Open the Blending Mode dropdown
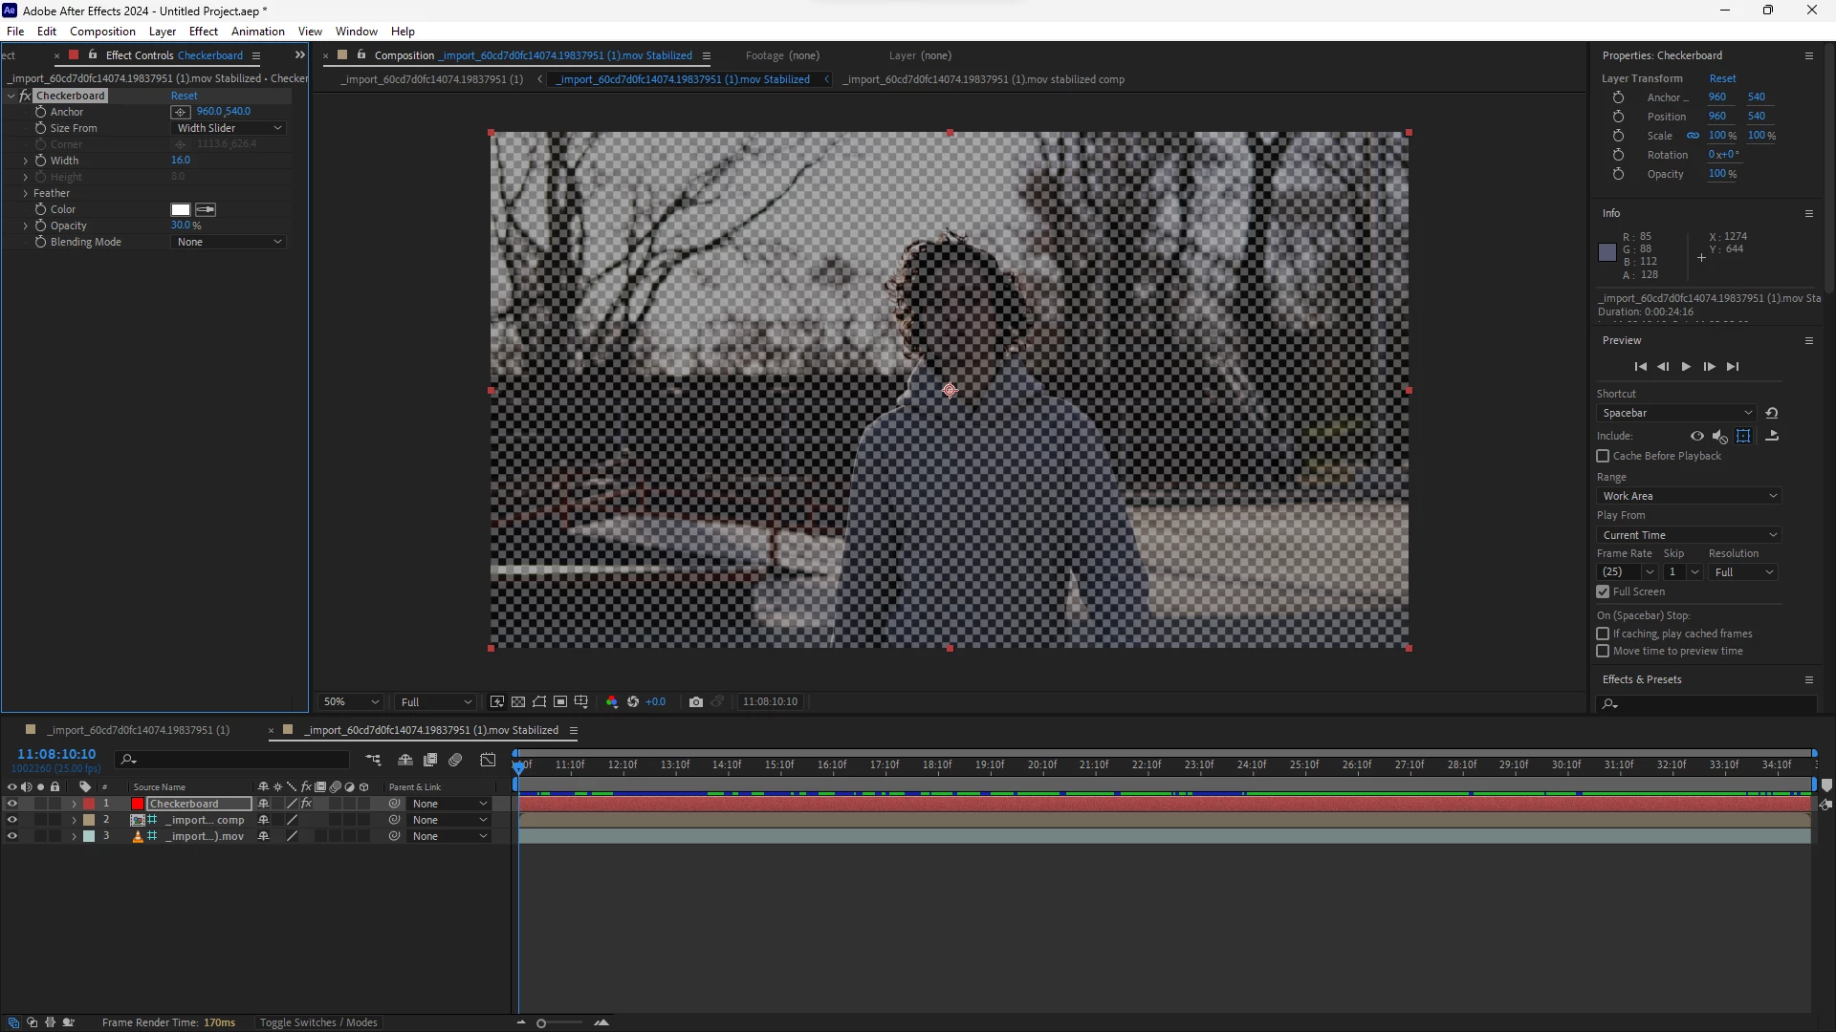Image resolution: width=1836 pixels, height=1032 pixels. pos(229,242)
